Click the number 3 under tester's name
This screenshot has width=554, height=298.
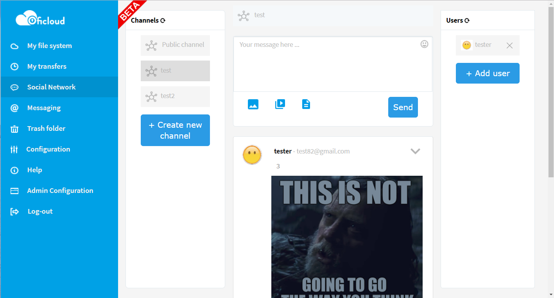click(278, 166)
